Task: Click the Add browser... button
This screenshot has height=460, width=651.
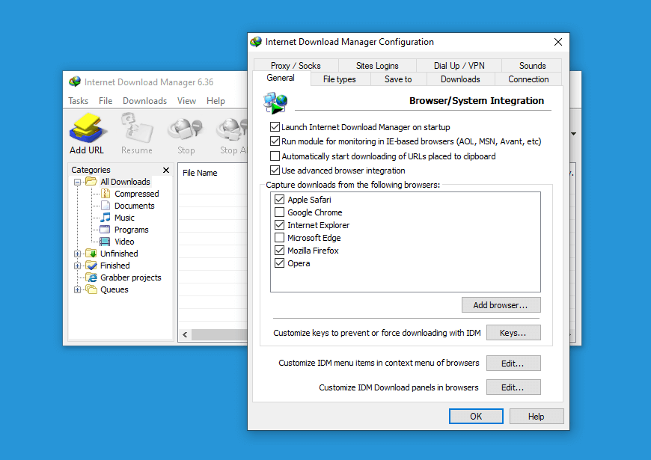Action: tap(501, 305)
